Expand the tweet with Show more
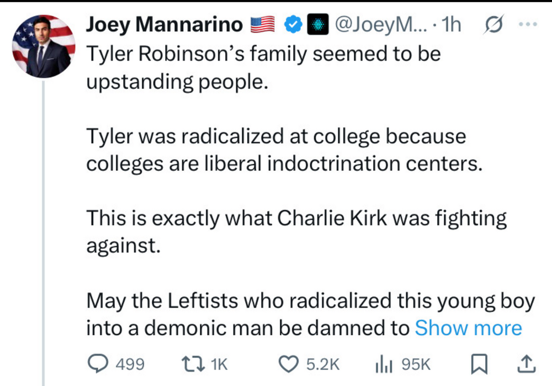This screenshot has height=386, width=552. click(x=468, y=328)
